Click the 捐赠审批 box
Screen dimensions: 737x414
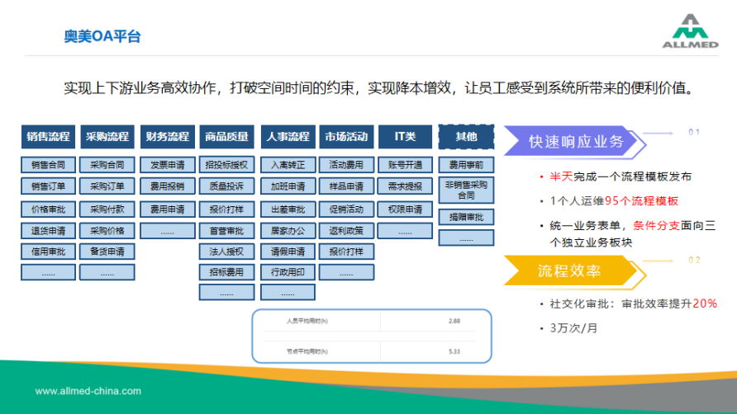(466, 217)
